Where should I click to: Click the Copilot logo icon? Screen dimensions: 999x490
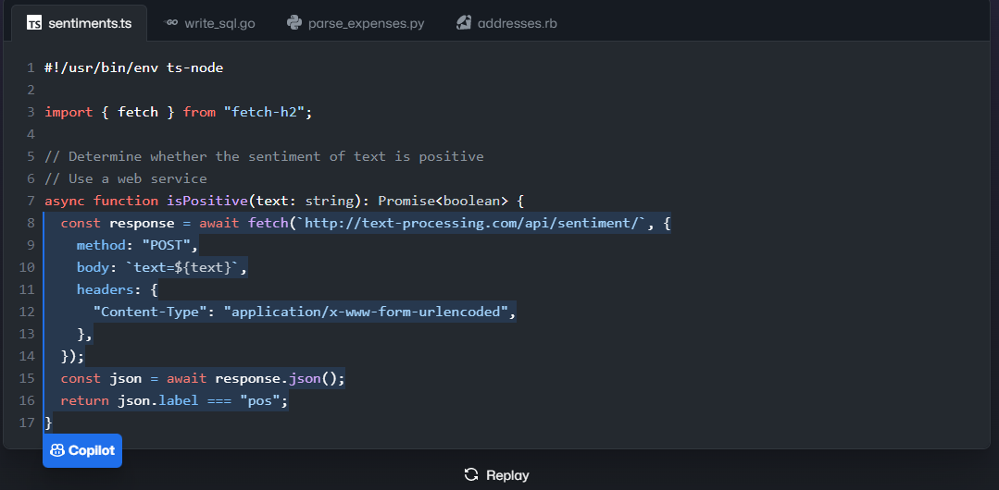tap(57, 450)
